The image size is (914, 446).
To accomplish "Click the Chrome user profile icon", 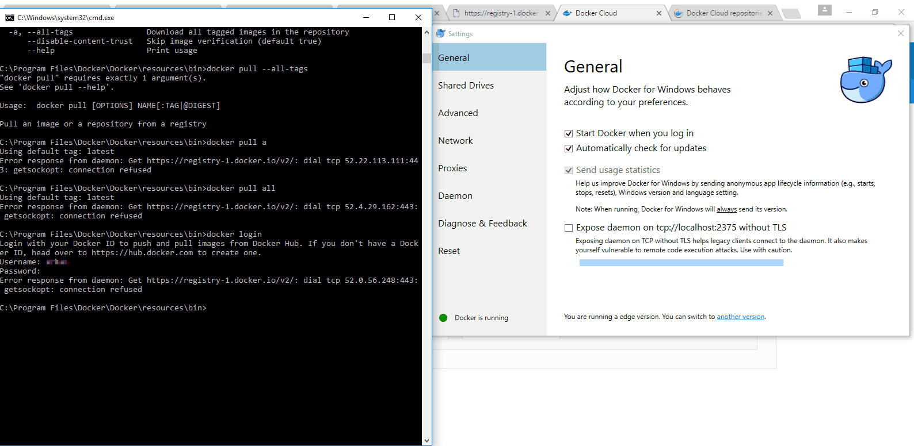I will [x=824, y=10].
